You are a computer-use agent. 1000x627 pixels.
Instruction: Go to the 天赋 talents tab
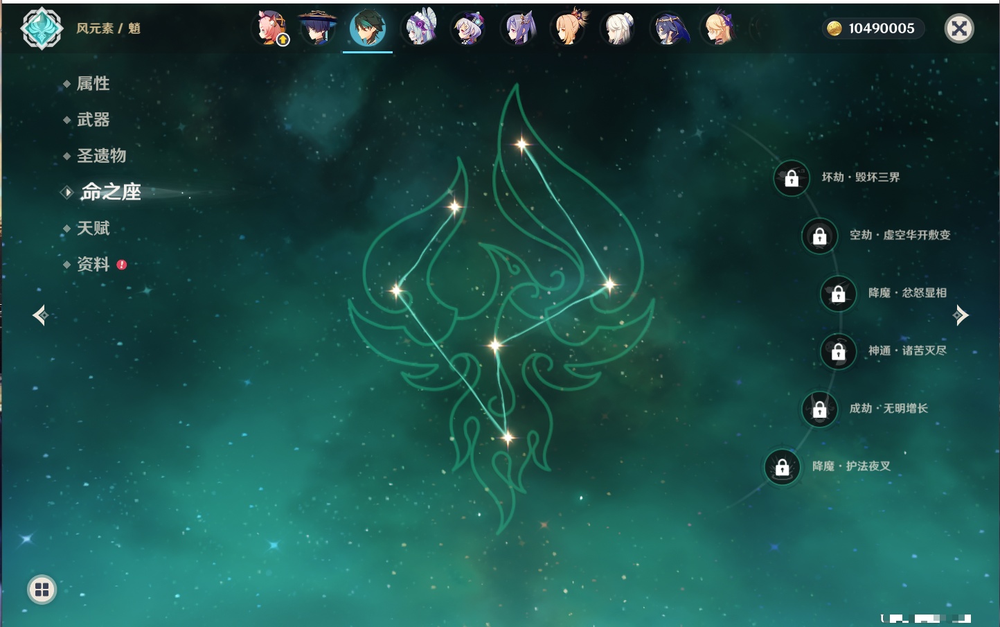tap(93, 228)
